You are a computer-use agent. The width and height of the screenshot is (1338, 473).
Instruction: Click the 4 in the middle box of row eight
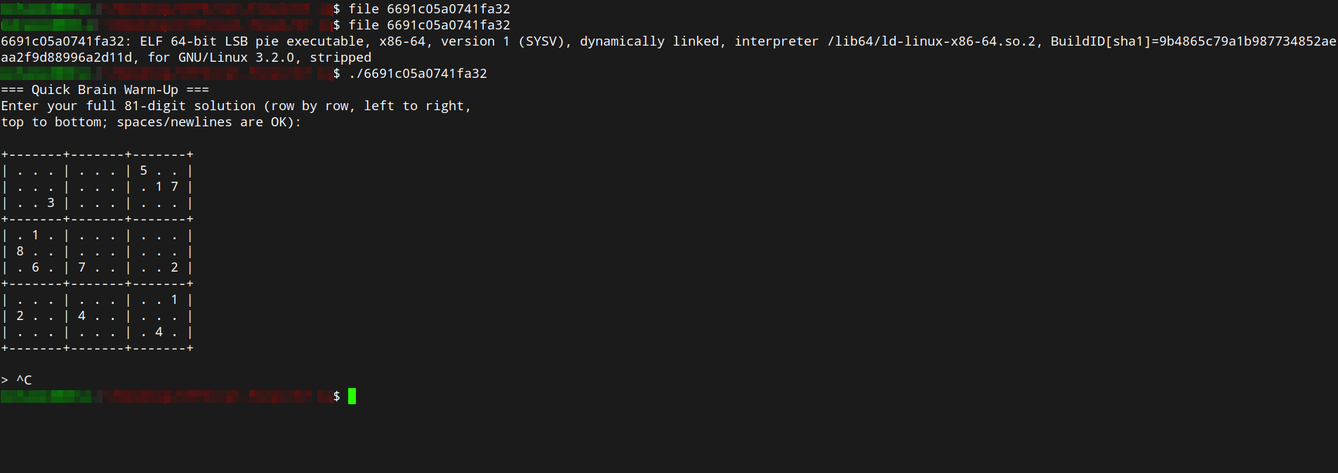(x=81, y=316)
